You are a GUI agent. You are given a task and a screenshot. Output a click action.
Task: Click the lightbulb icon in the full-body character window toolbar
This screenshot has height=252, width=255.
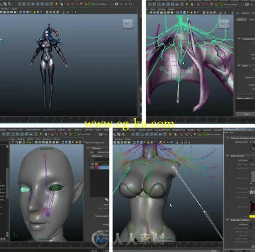click(x=56, y=3)
